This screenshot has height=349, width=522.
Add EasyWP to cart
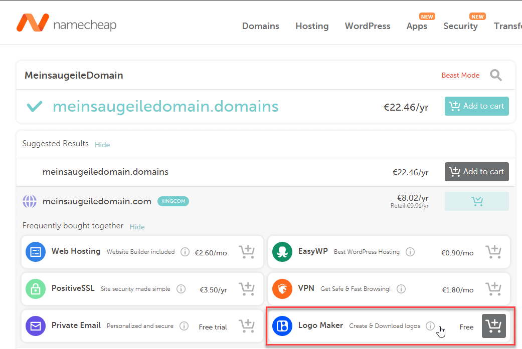[x=493, y=252]
